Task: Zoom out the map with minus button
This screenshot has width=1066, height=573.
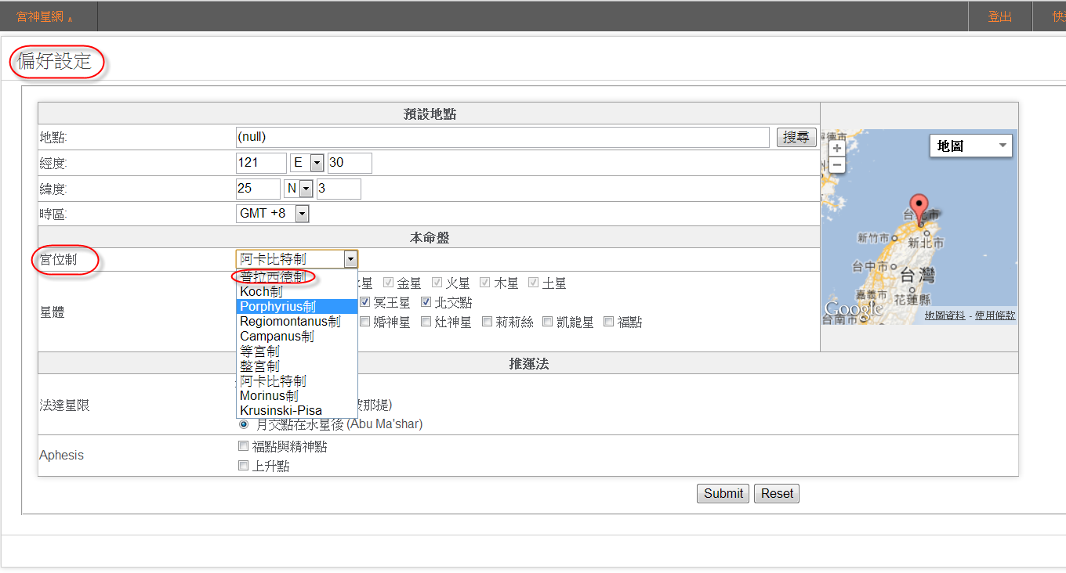Action: coord(837,165)
